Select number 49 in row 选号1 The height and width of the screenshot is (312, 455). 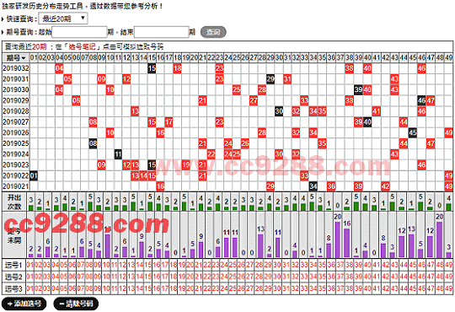click(448, 265)
